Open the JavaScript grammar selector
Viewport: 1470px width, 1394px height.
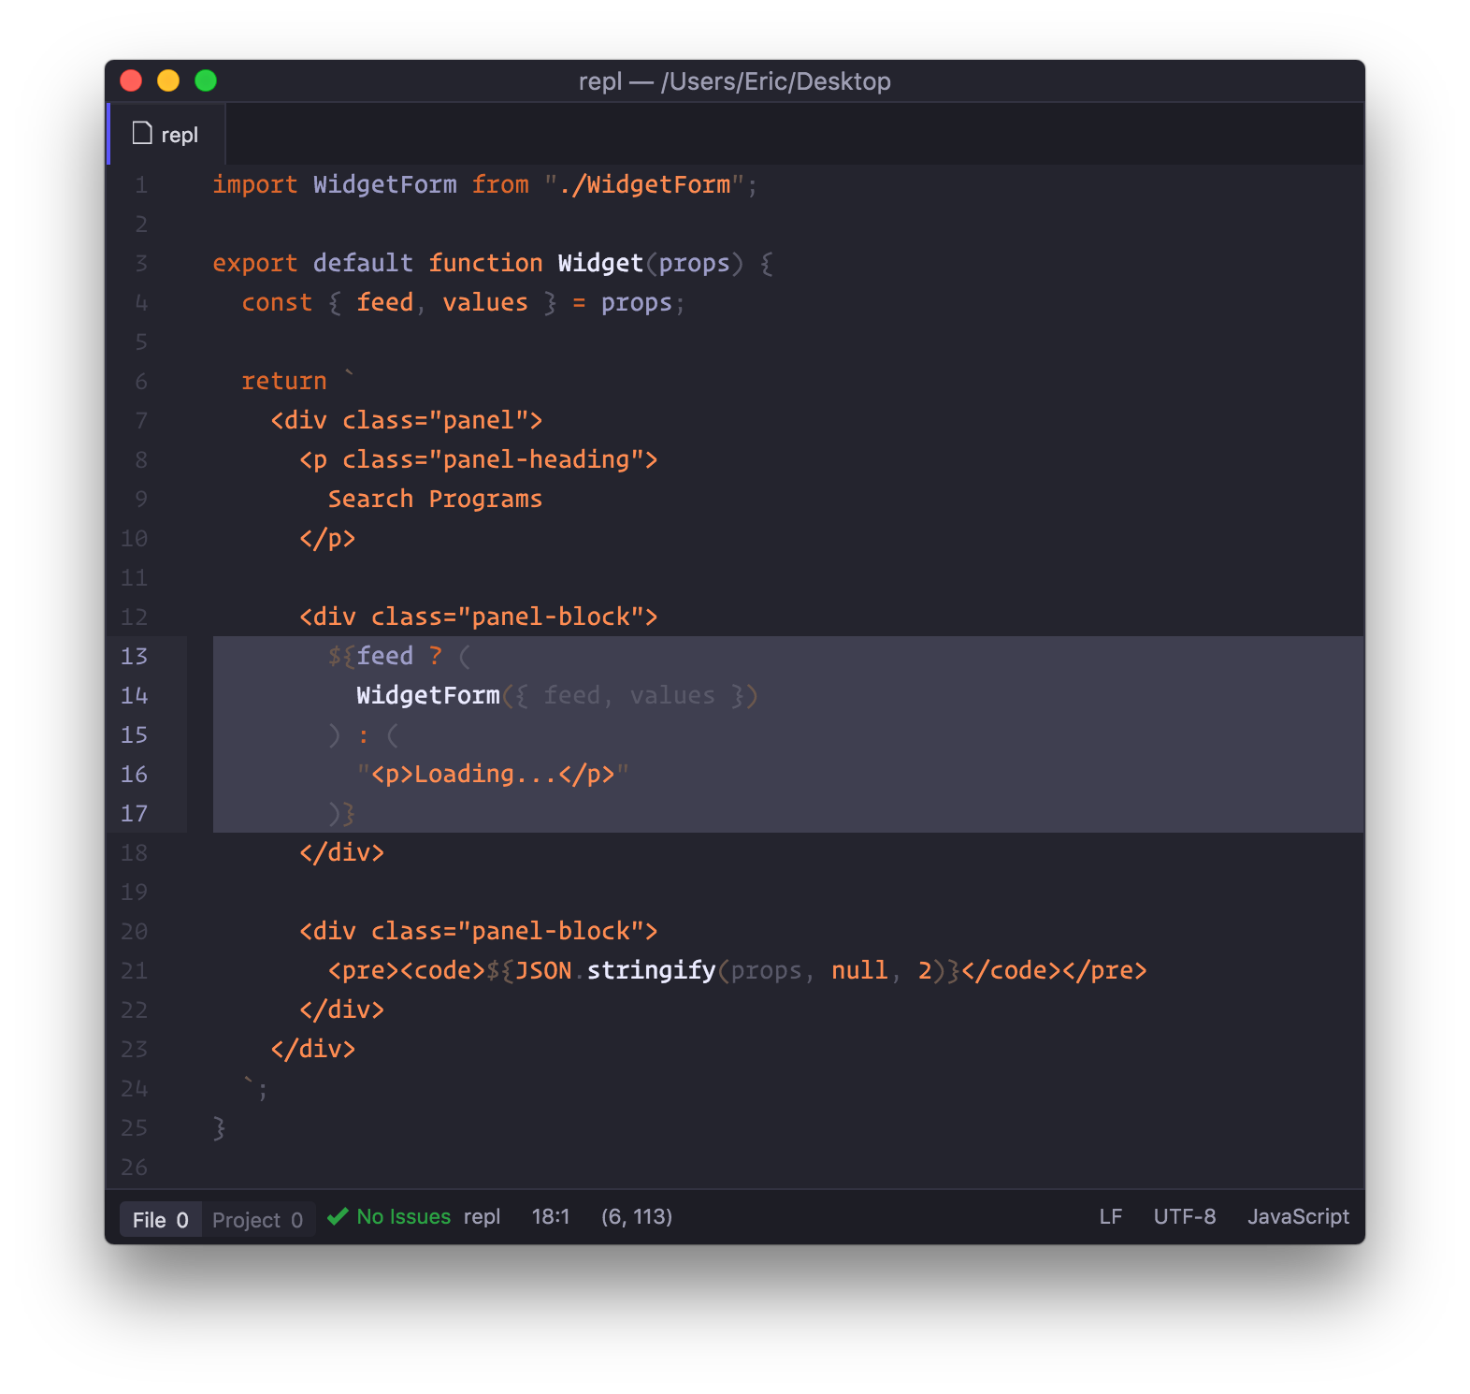pos(1298,1217)
